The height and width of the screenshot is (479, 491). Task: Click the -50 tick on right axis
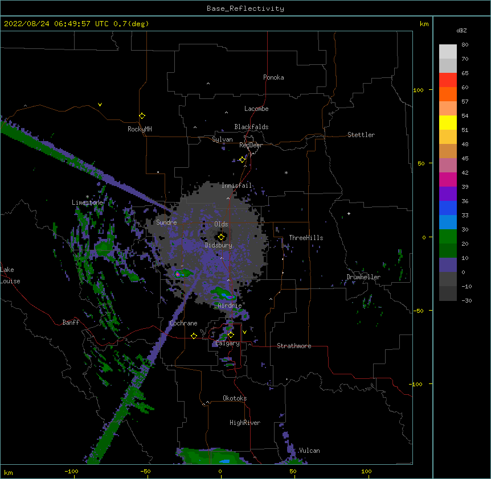click(418, 311)
